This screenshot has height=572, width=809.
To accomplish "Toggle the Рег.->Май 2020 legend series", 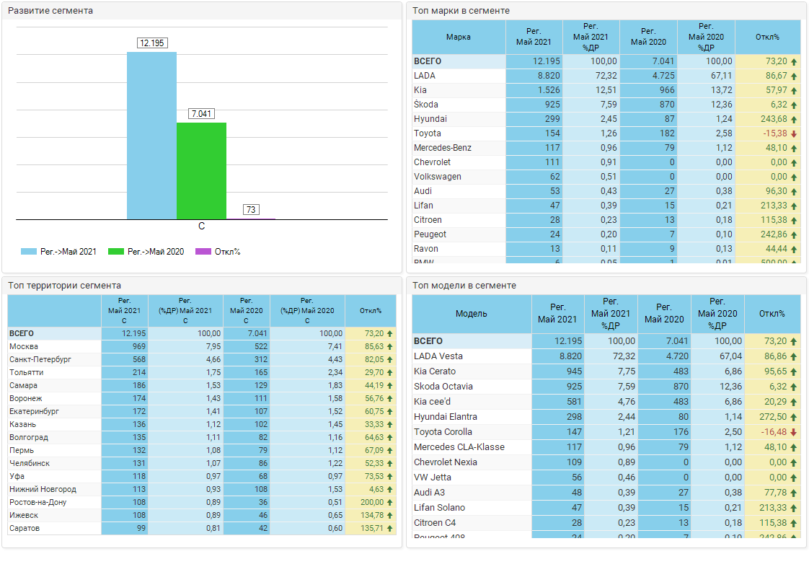I will tap(146, 252).
